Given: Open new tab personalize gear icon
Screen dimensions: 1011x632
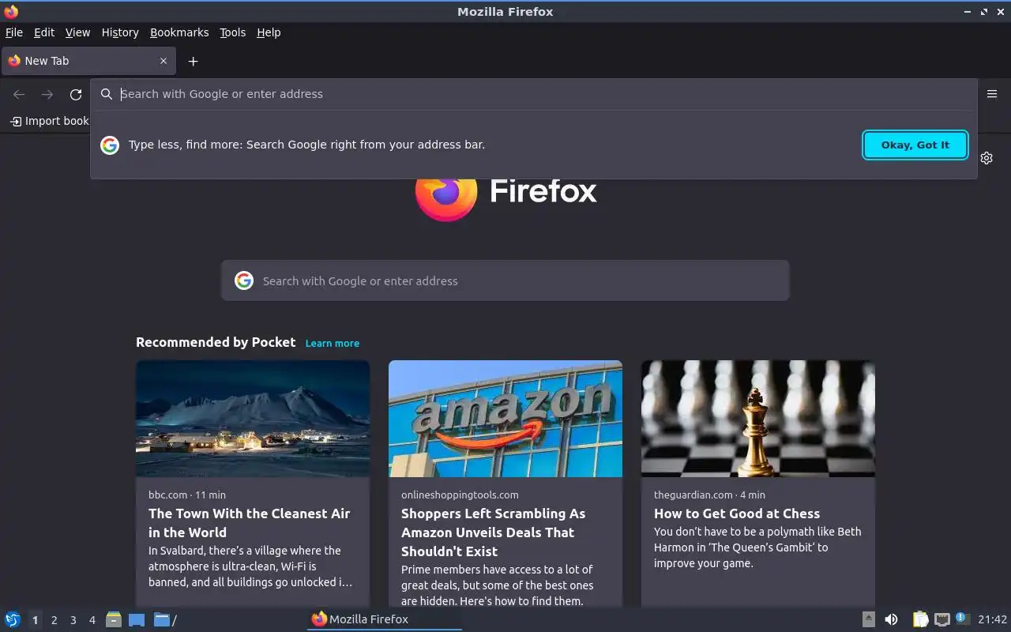Looking at the screenshot, I should pos(987,158).
